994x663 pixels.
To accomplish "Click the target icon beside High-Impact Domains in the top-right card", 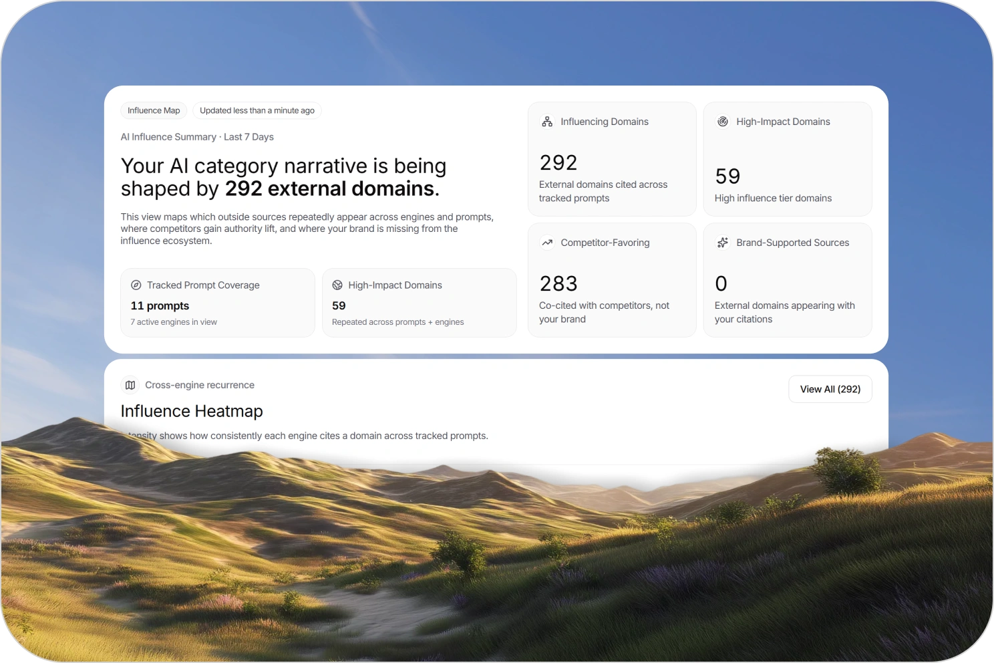I will click(723, 122).
